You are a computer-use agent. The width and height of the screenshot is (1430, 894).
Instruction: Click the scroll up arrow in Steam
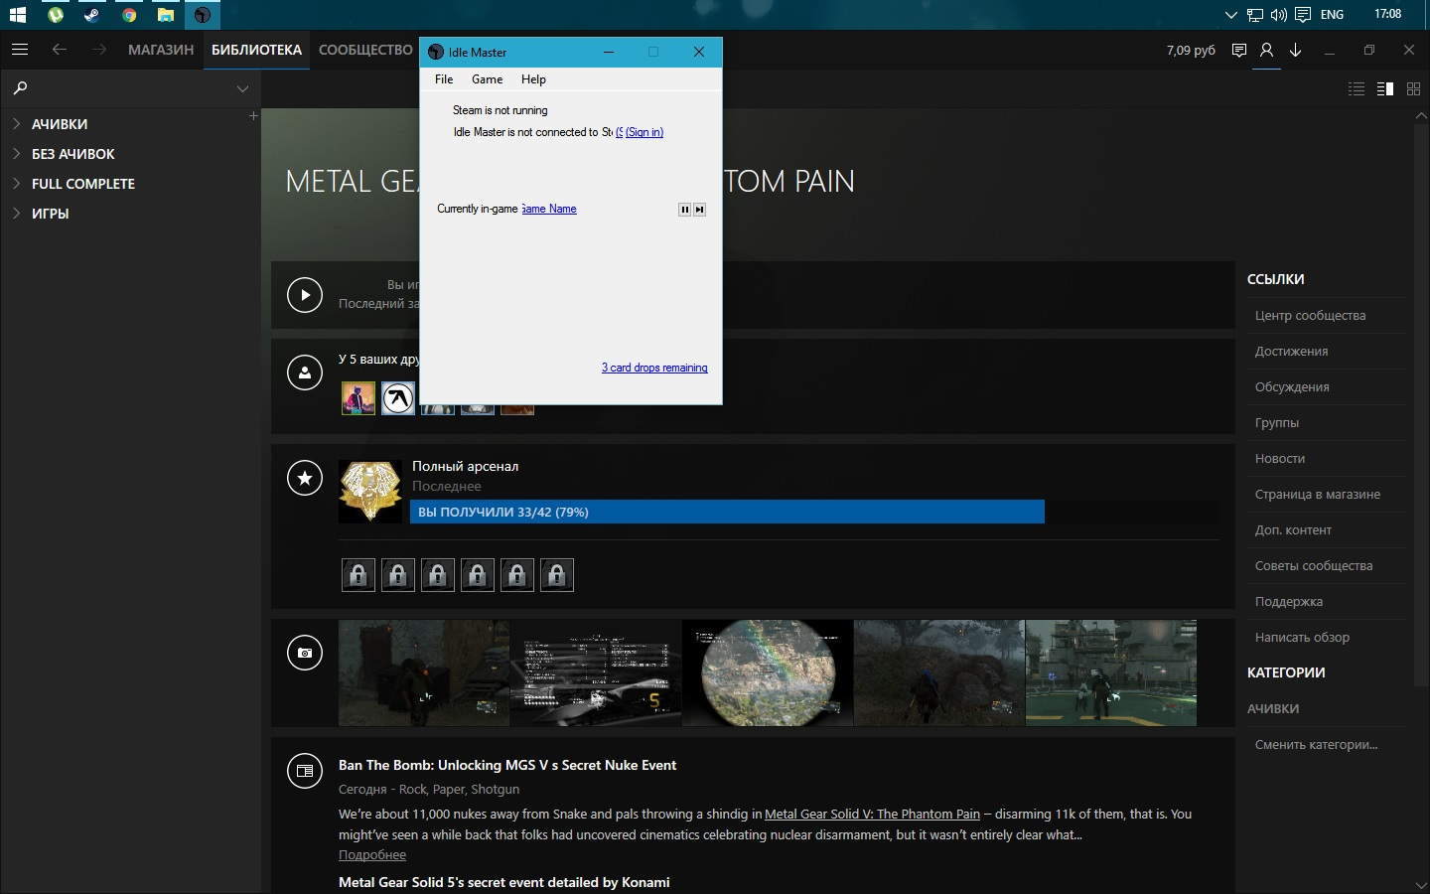pos(1420,116)
